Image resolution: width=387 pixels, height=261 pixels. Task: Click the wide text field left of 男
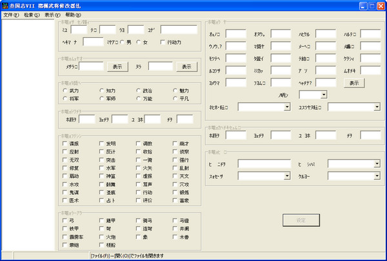point(93,42)
